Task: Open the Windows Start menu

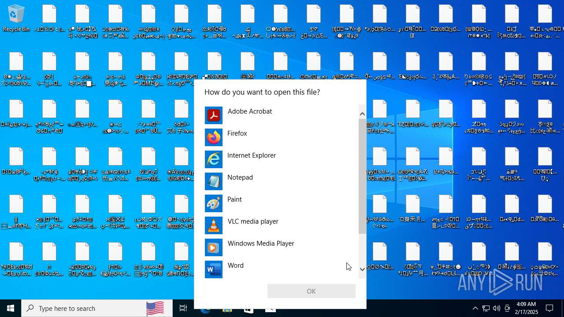Action: coord(11,308)
